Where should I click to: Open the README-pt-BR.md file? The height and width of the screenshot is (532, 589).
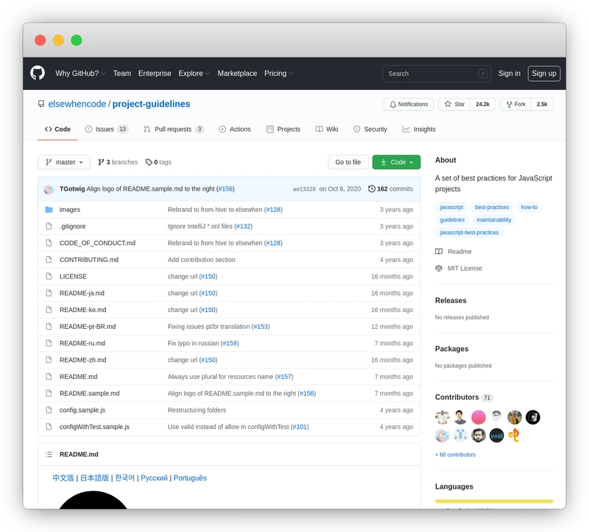click(88, 327)
